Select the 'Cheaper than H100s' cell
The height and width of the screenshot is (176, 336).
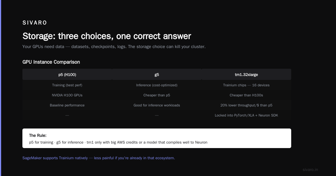coord(246,95)
